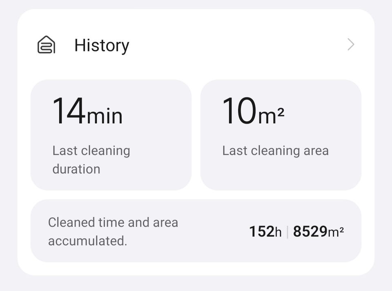Click the word 'duration' in the left card

tap(76, 169)
